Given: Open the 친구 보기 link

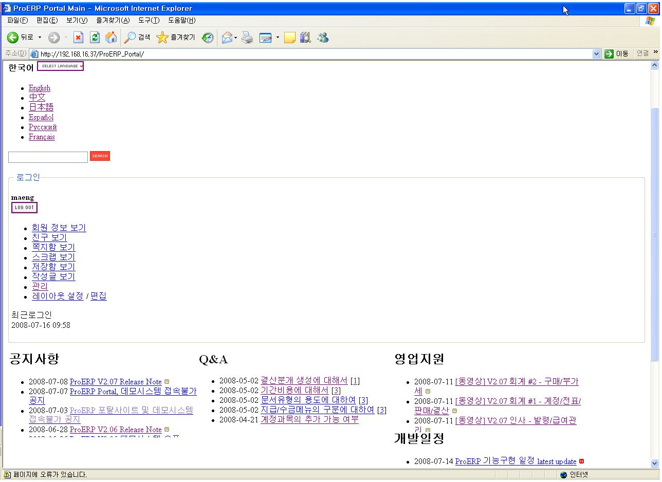Looking at the screenshot, I should [x=49, y=237].
